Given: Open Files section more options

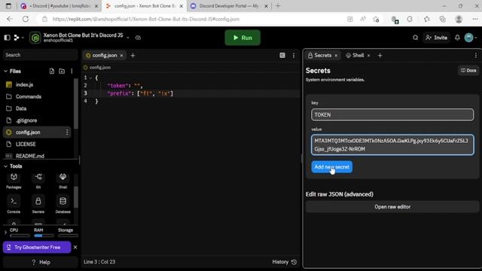Looking at the screenshot, I should (72, 72).
